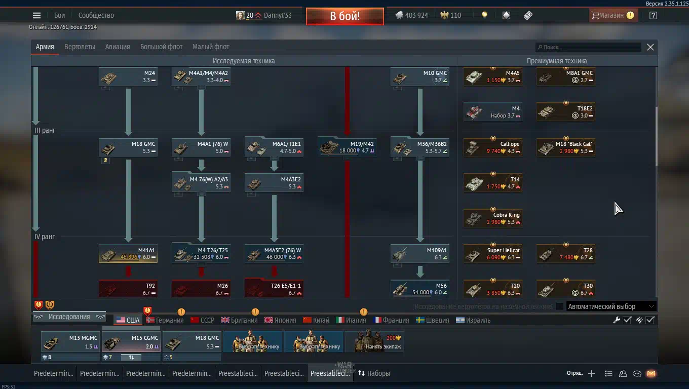Switch to the Большой флот tab

click(x=161, y=47)
